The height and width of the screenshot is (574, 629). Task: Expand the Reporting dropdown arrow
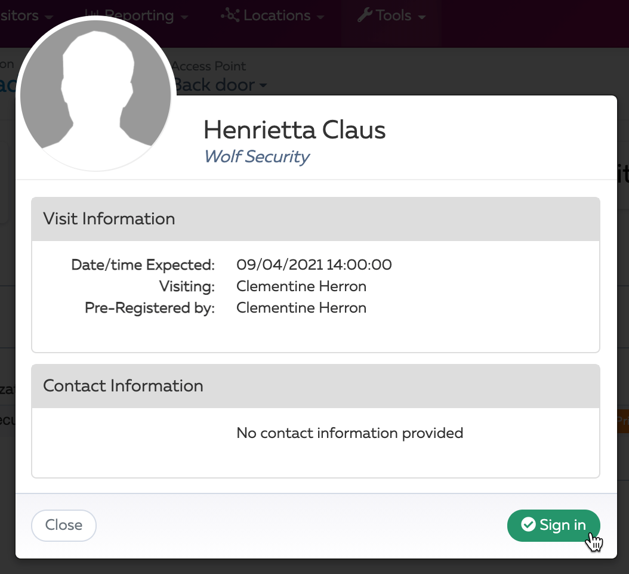point(184,17)
